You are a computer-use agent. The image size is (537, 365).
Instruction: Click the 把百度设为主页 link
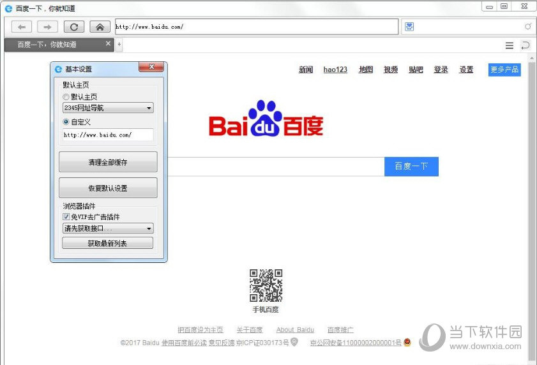200,330
